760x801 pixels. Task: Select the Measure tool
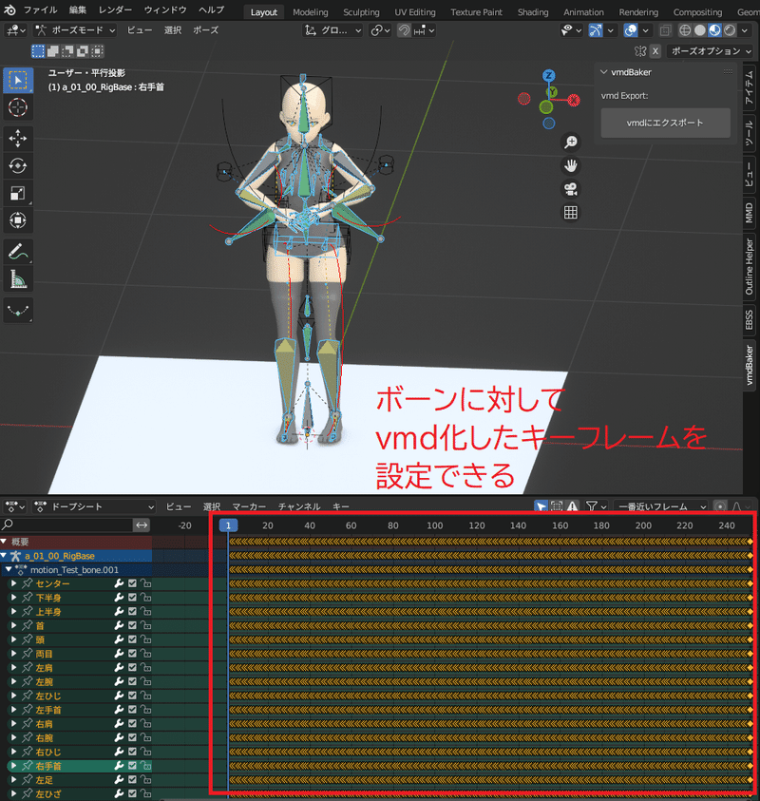click(18, 279)
